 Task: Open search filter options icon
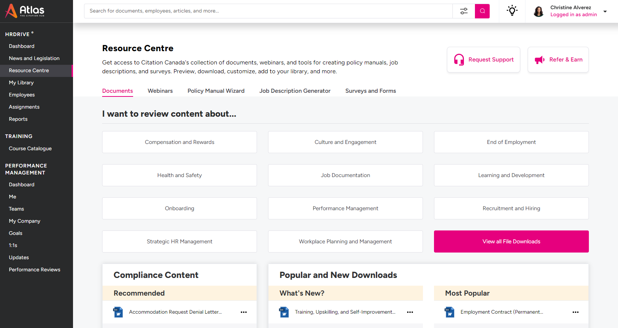(x=463, y=11)
